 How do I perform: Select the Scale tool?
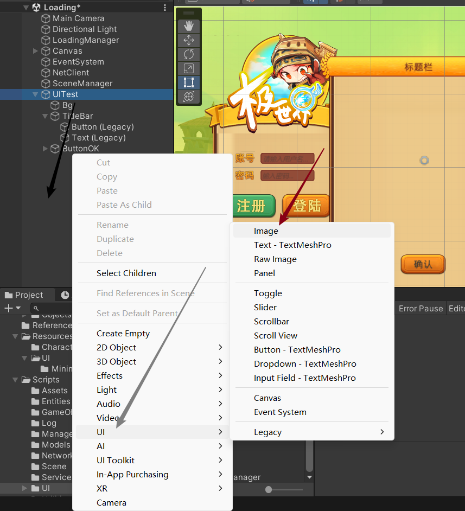[x=189, y=68]
